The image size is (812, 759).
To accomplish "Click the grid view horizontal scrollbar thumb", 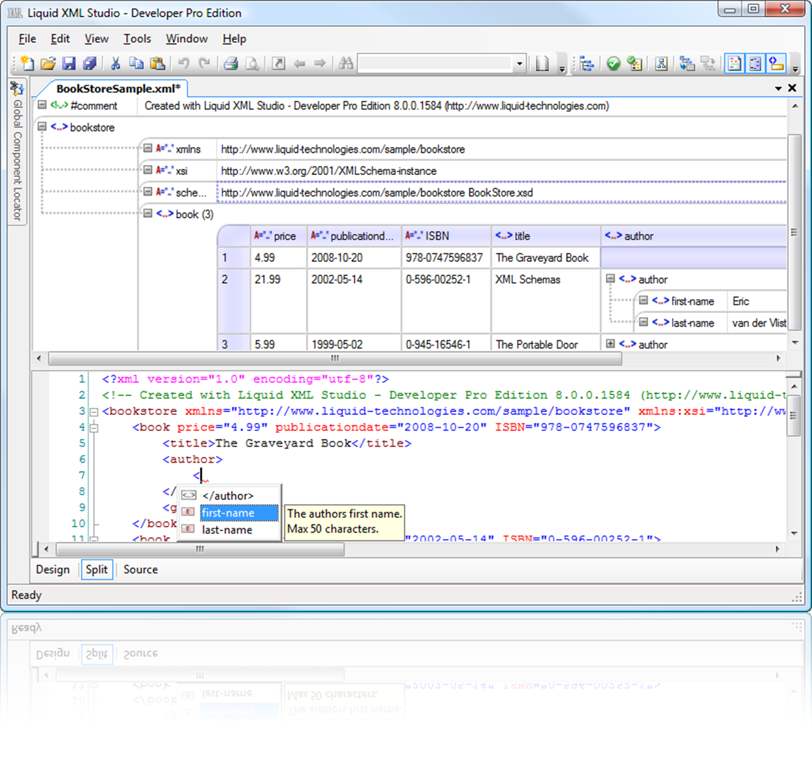I will pos(335,358).
